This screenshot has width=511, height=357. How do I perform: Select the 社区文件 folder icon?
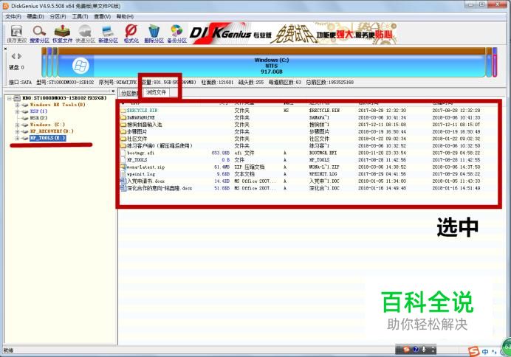click(123, 139)
